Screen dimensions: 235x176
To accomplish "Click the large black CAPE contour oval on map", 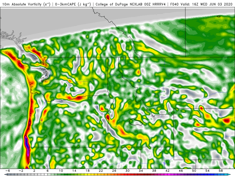I will click(x=136, y=122).
